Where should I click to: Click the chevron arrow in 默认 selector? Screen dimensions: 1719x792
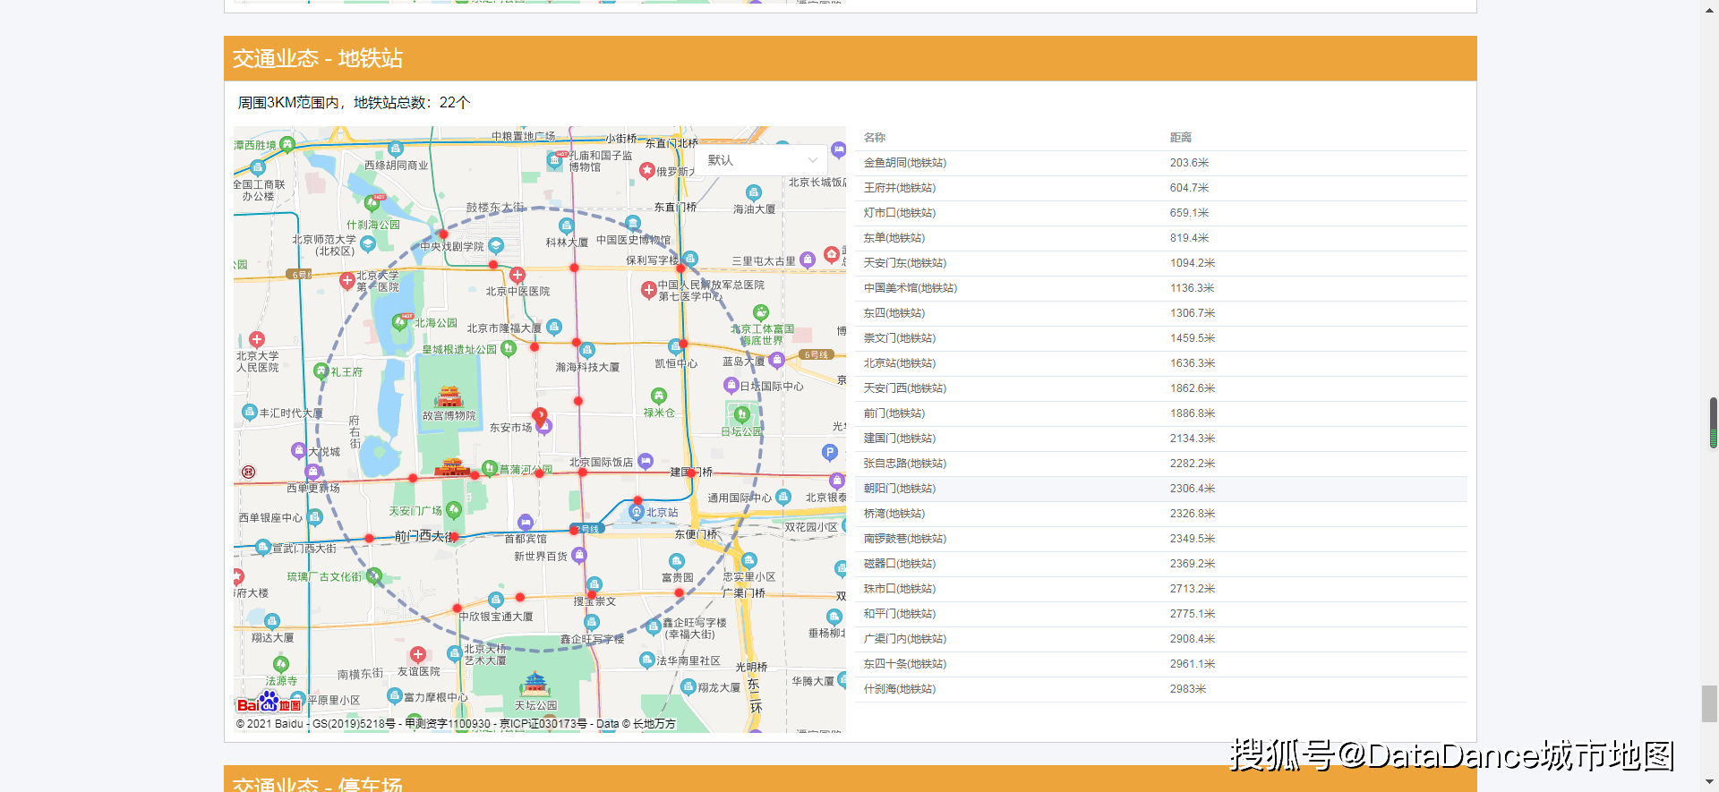[x=813, y=160]
